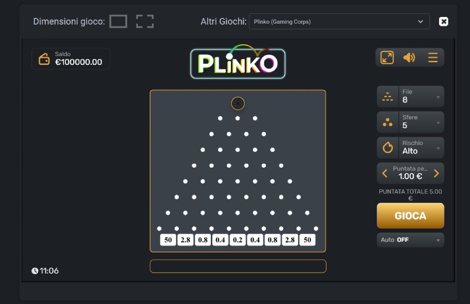Click the PLINKO logo
This screenshot has height=304, width=470.
[x=238, y=62]
